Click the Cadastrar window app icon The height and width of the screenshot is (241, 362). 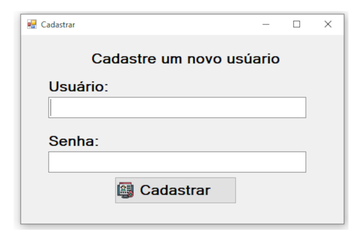[32, 24]
